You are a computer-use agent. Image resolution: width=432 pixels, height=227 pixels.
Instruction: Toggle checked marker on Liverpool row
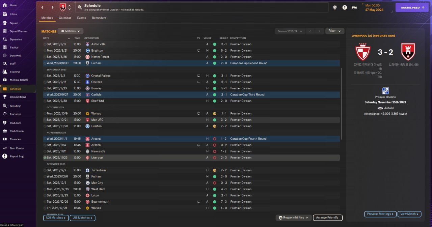pyautogui.click(x=45, y=158)
